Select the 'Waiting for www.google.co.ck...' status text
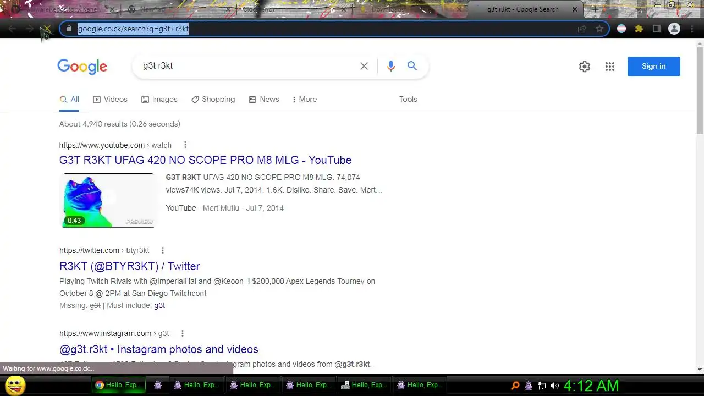Screen dimensions: 704x396 48,369
